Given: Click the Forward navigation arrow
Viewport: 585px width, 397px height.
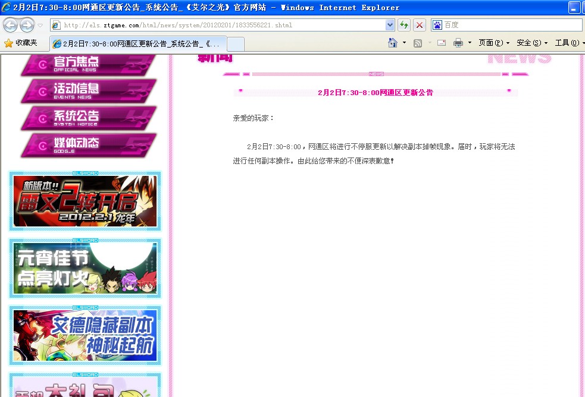Looking at the screenshot, I should coord(27,26).
